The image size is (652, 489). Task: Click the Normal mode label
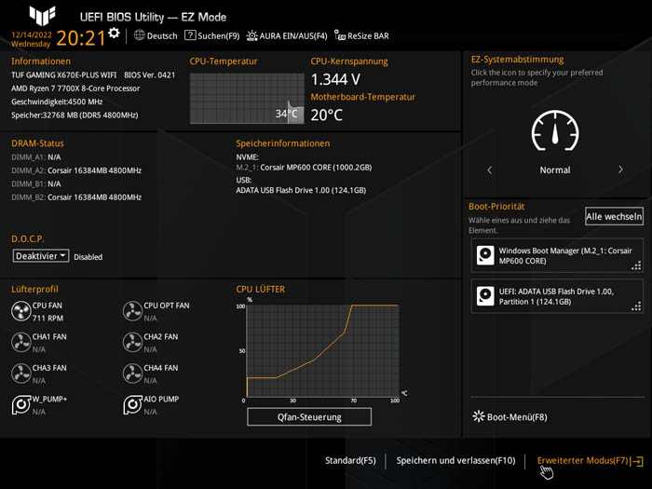coord(555,170)
